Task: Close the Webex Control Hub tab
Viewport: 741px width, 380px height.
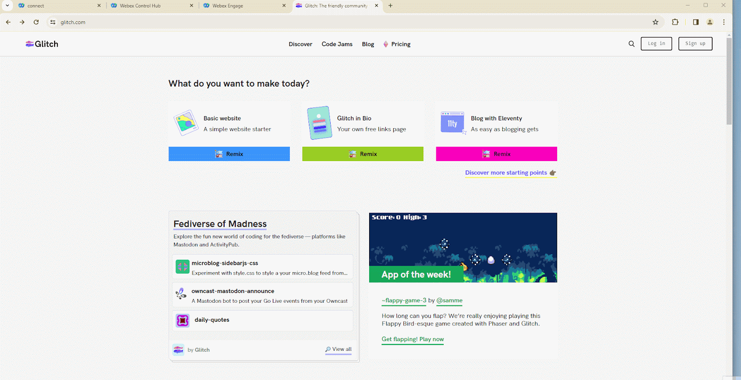Action: coord(192,6)
